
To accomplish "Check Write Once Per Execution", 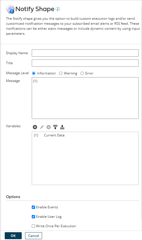I will tap(33, 226).
